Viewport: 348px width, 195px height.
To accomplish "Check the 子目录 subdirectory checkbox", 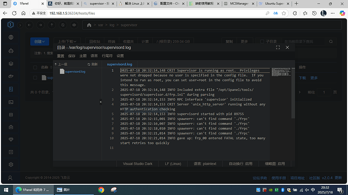I will (x=262, y=41).
